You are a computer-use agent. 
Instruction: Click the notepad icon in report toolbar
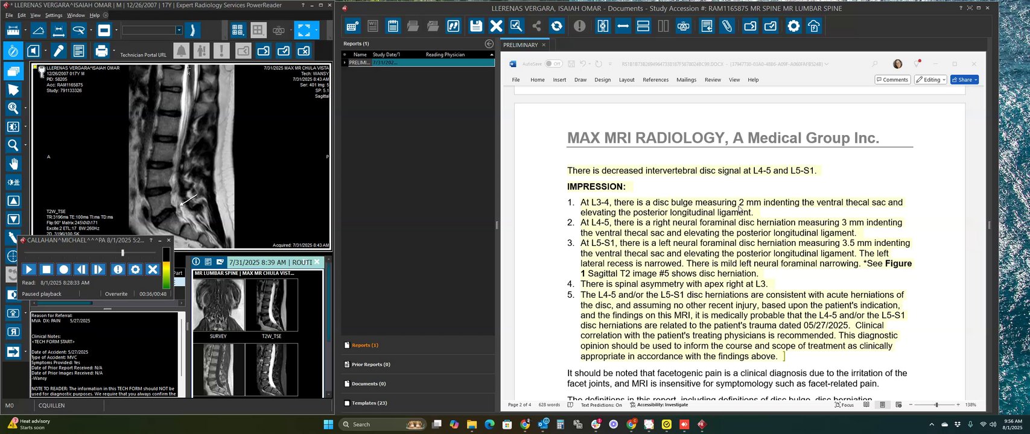393,26
